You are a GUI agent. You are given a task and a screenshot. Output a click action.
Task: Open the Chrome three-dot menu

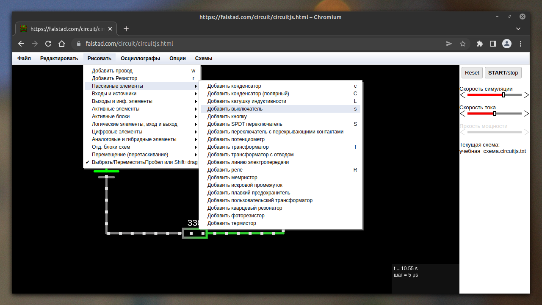point(521,44)
